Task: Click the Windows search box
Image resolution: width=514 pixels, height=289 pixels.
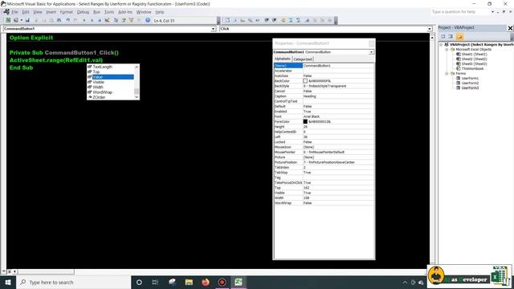Action: pos(73,282)
